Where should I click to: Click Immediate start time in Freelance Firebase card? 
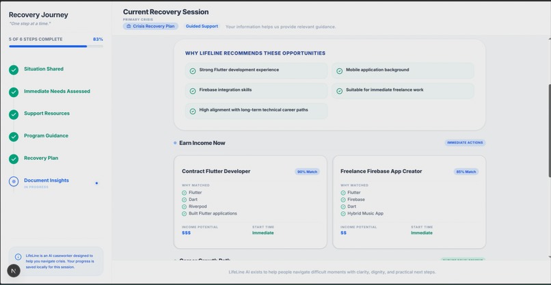(x=422, y=233)
